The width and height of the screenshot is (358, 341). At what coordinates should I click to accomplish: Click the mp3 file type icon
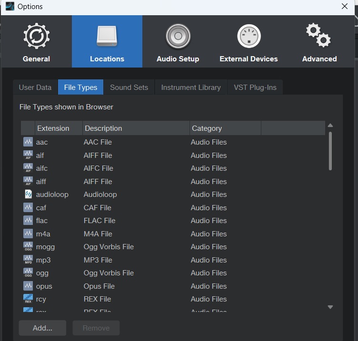(x=28, y=260)
